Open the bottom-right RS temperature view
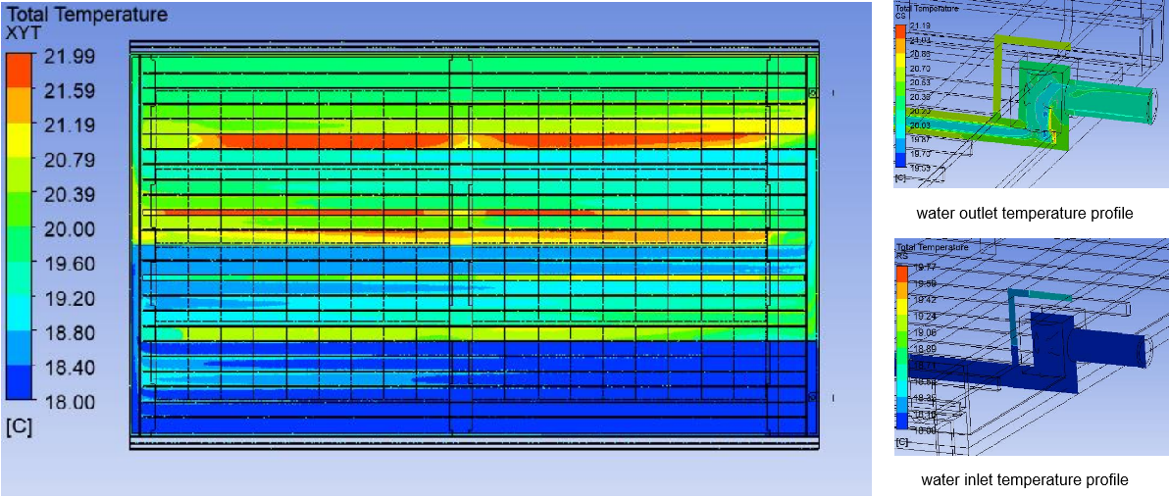 pos(1030,346)
